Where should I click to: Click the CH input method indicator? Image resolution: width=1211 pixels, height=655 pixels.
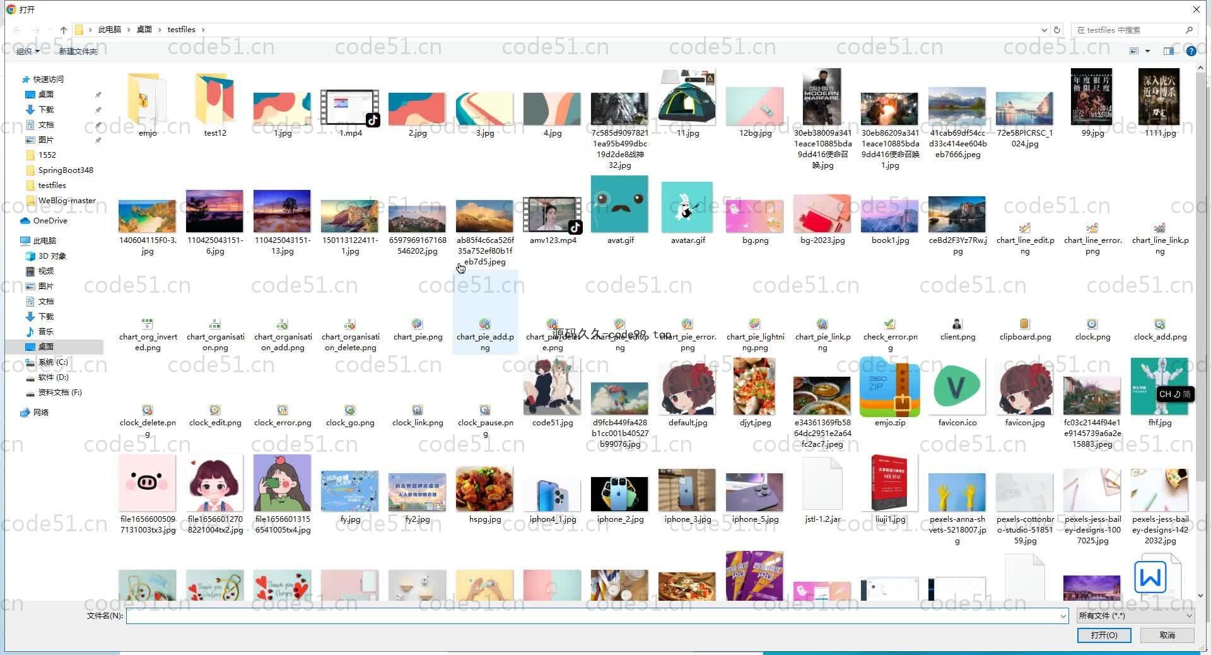coord(1174,394)
